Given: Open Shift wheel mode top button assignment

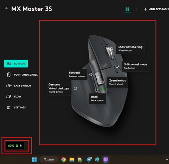Looking at the screenshot, I should coord(135,66).
